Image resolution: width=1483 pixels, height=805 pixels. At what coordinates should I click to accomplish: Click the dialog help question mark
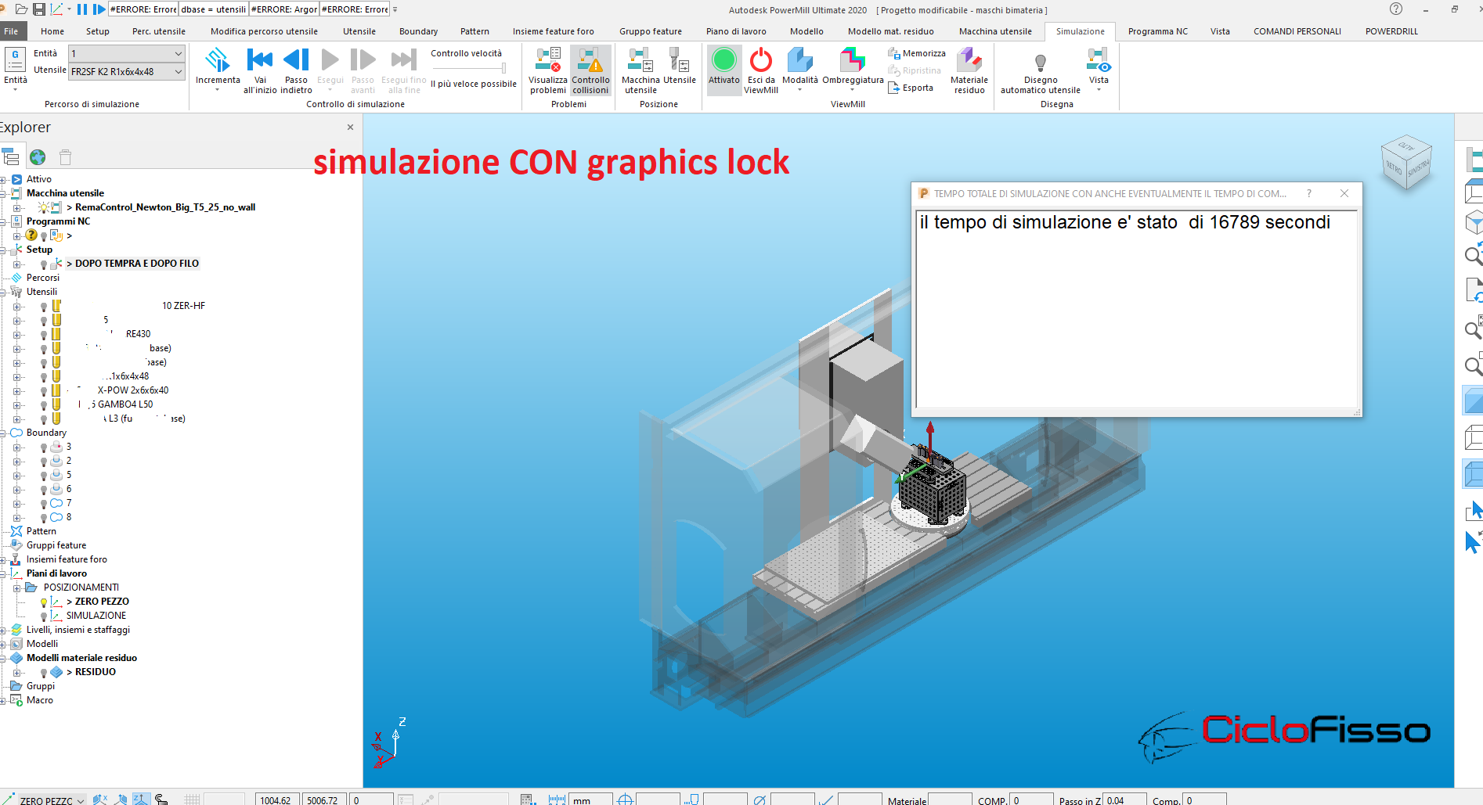tap(1309, 193)
